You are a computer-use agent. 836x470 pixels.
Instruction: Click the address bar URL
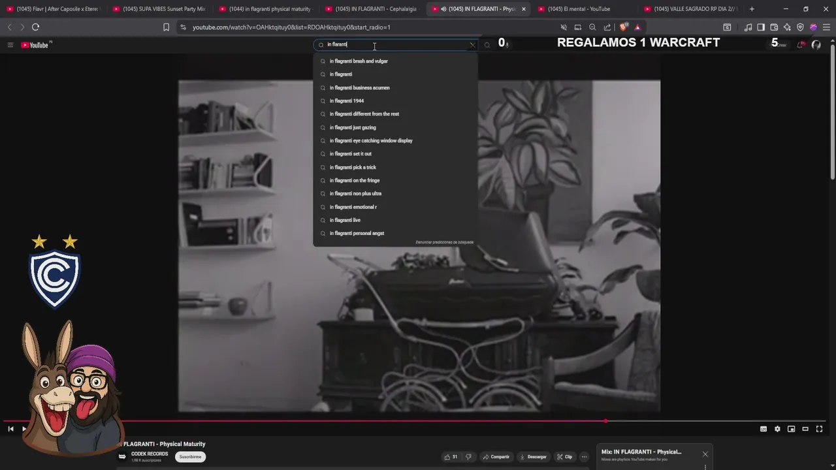(x=291, y=27)
